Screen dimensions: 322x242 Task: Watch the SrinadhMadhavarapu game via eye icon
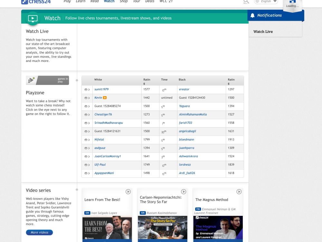87,123
